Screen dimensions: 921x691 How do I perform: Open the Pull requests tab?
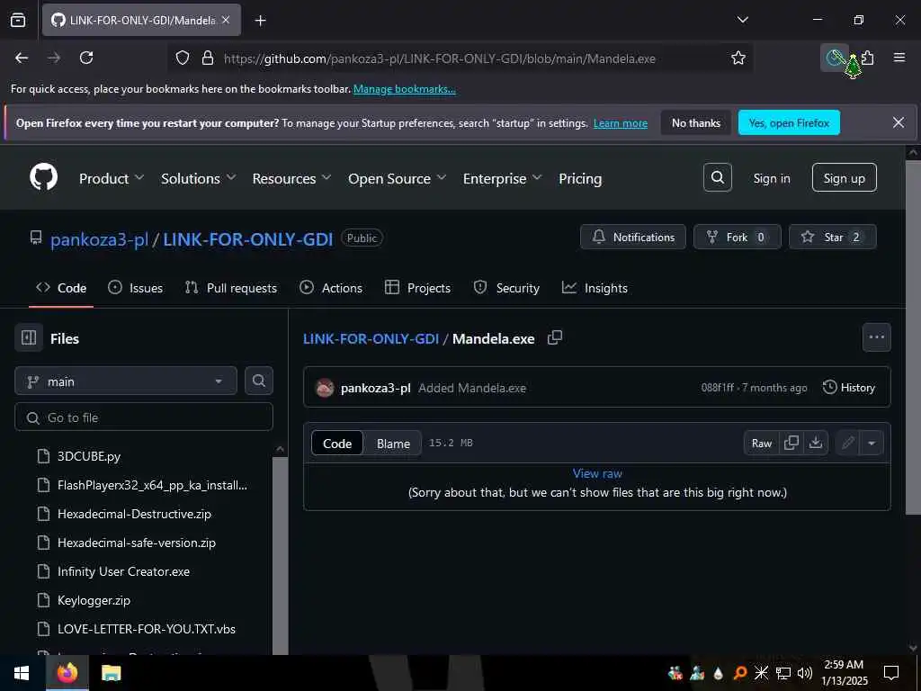pos(231,288)
